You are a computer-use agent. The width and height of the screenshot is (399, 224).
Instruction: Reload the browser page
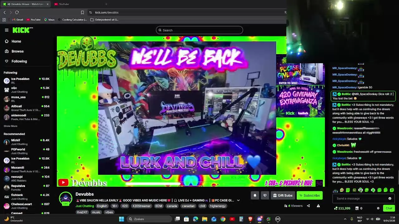pos(17,12)
